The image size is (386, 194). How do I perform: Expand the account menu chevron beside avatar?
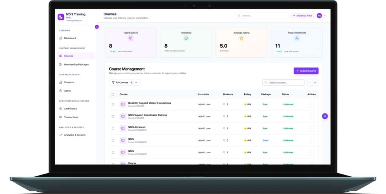pos(325,16)
